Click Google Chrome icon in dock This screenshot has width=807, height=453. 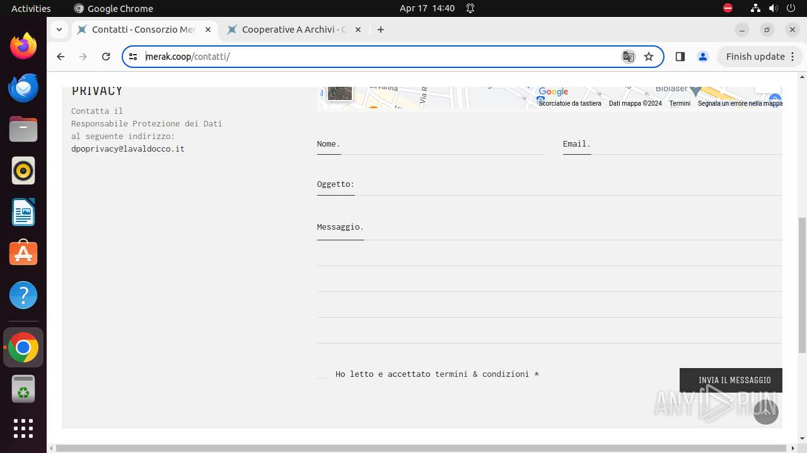coord(23,347)
